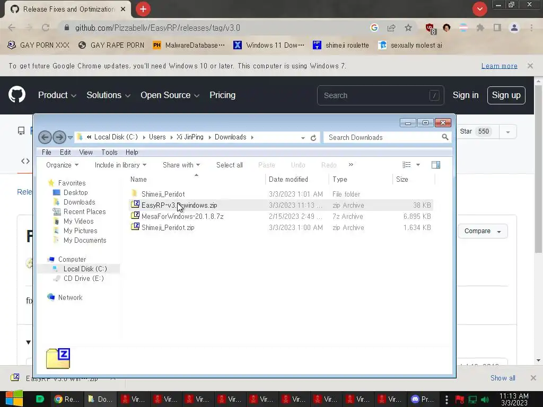The width and height of the screenshot is (543, 407).
Task: Select Downloads in the navigation pane
Action: 80,202
